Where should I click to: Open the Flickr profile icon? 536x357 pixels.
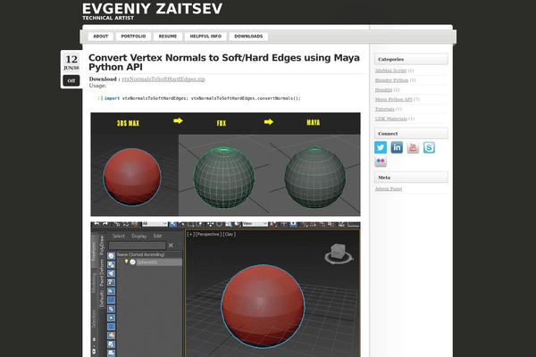coord(381,162)
